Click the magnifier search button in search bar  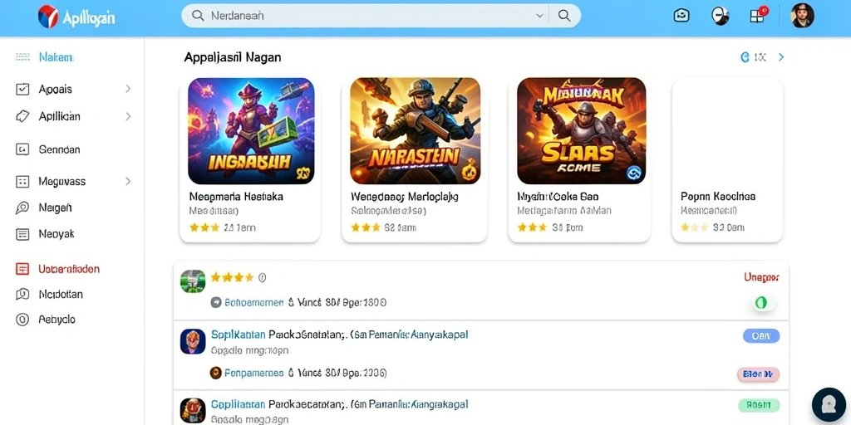click(564, 16)
